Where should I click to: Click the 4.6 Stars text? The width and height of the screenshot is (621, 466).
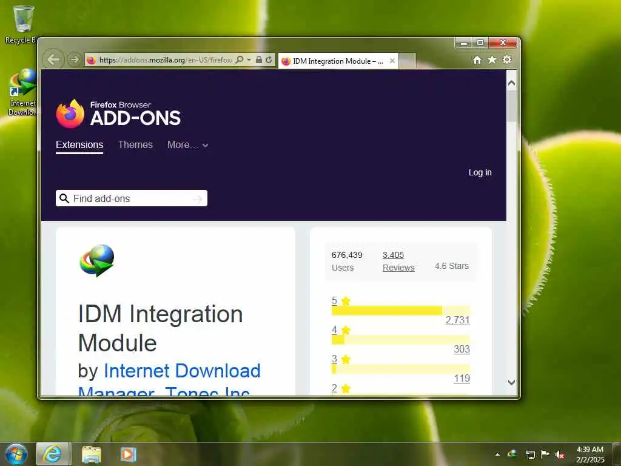[x=451, y=266]
